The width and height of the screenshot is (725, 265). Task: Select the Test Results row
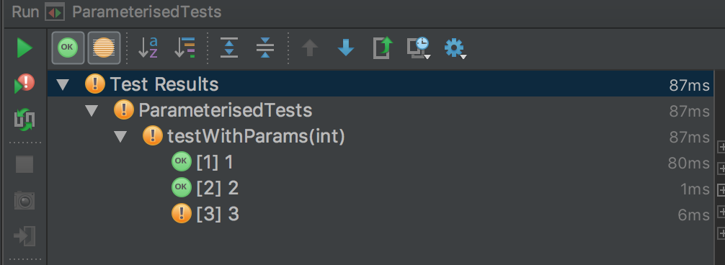[x=380, y=84]
